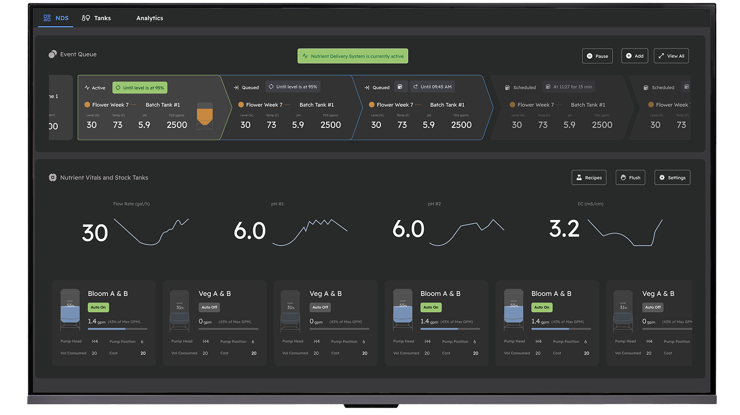The height and width of the screenshot is (415, 740).
Task: Click the Nutrient Vitals and Stock Tanks gear icon
Action: pos(53,177)
